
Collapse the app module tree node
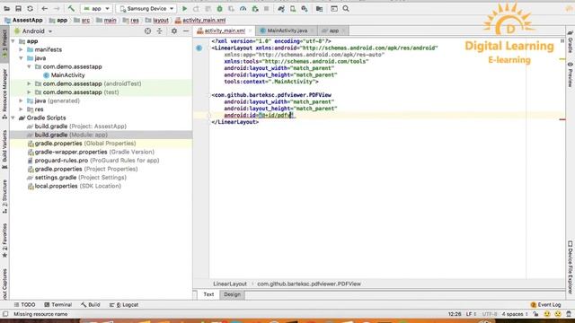(13, 41)
